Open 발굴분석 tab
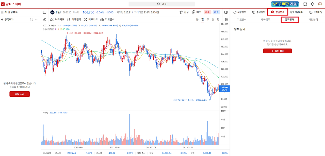 [278, 12]
